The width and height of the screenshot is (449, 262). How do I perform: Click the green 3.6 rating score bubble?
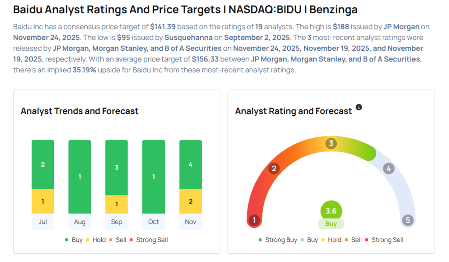click(331, 211)
